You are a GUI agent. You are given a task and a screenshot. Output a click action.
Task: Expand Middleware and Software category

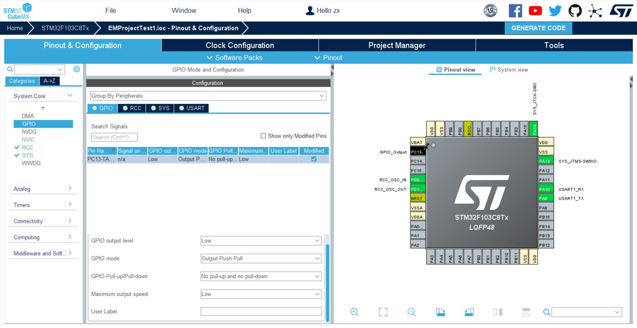pos(43,253)
